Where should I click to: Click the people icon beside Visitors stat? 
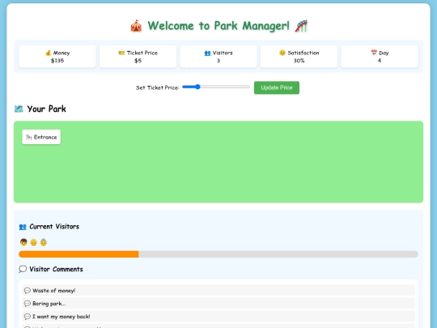[208, 53]
